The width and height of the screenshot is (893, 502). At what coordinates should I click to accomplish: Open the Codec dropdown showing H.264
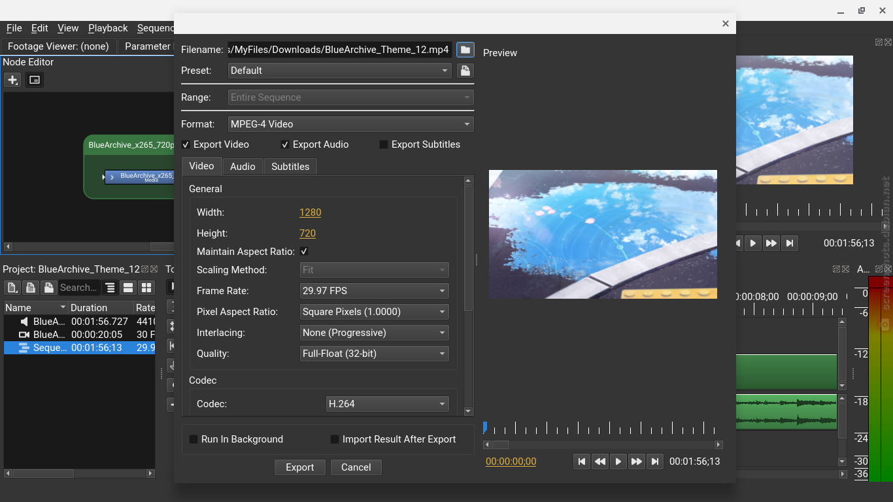click(388, 404)
